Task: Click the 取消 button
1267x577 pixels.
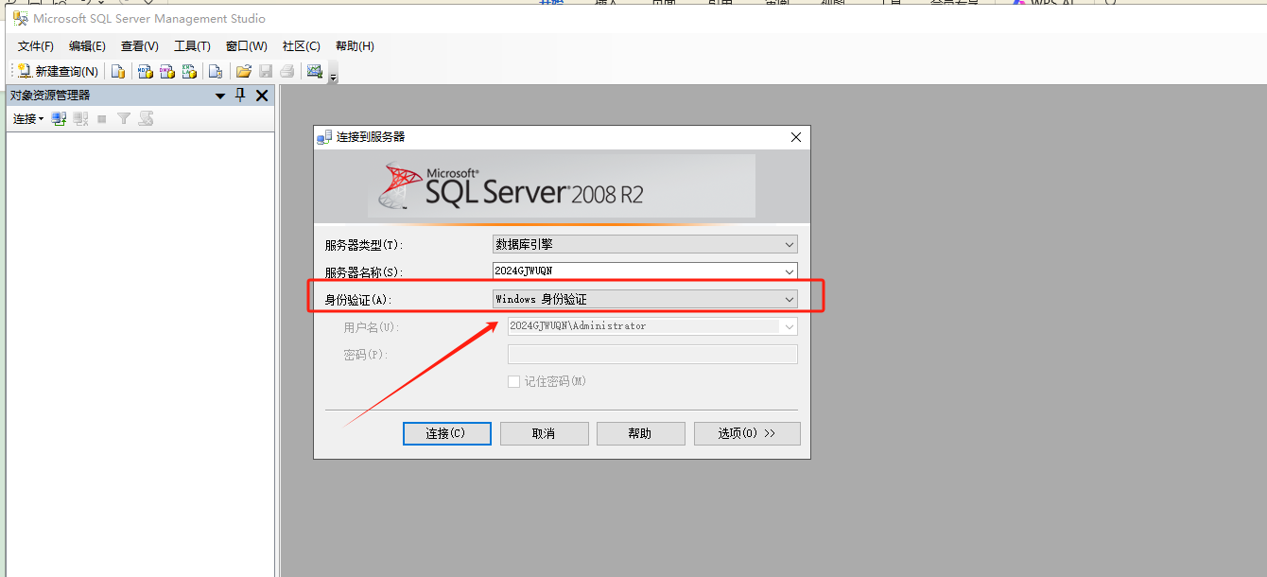Action: [x=544, y=433]
